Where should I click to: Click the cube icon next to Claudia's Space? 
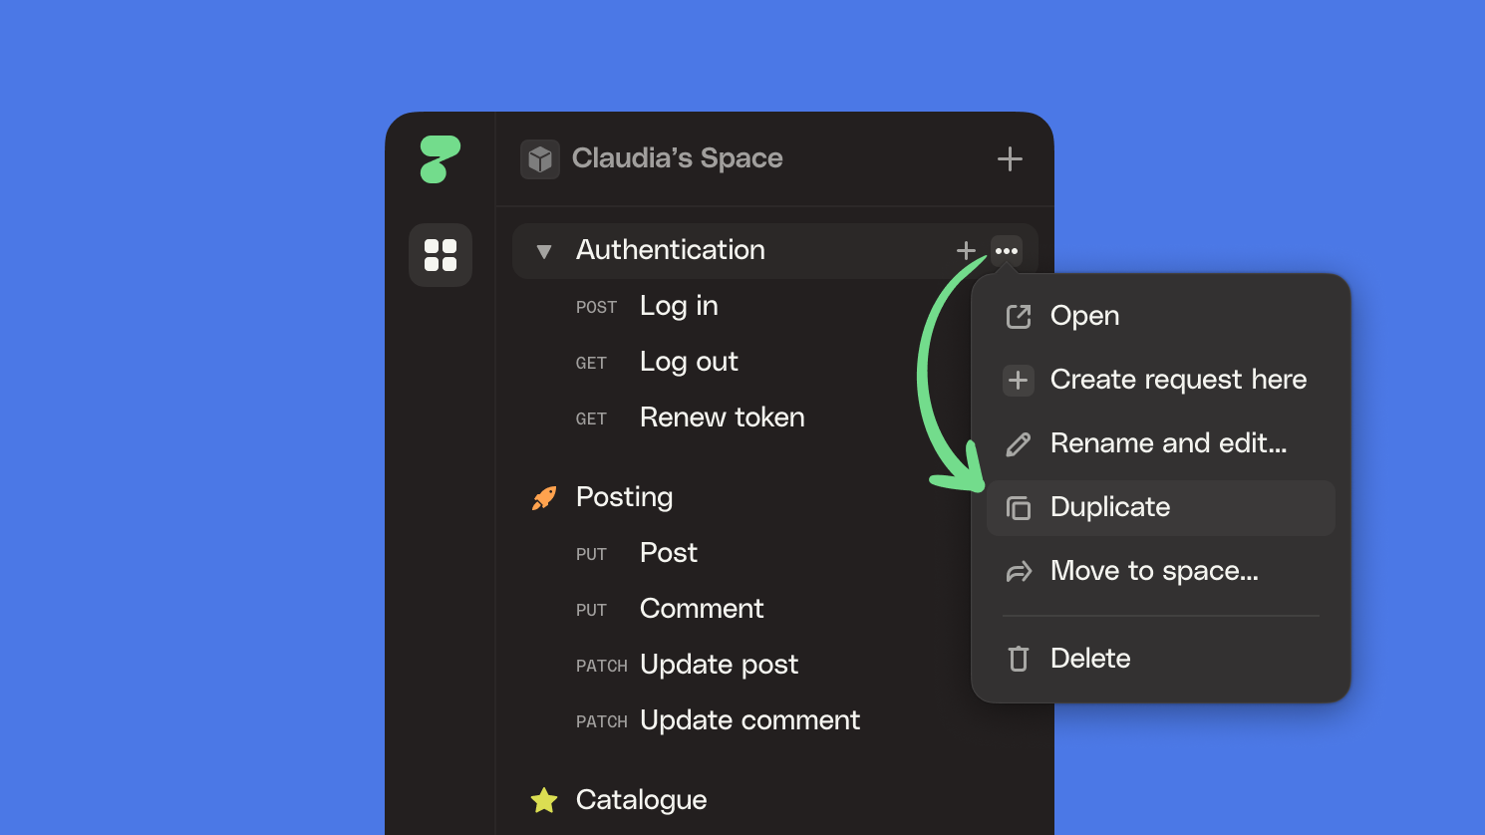(x=539, y=158)
